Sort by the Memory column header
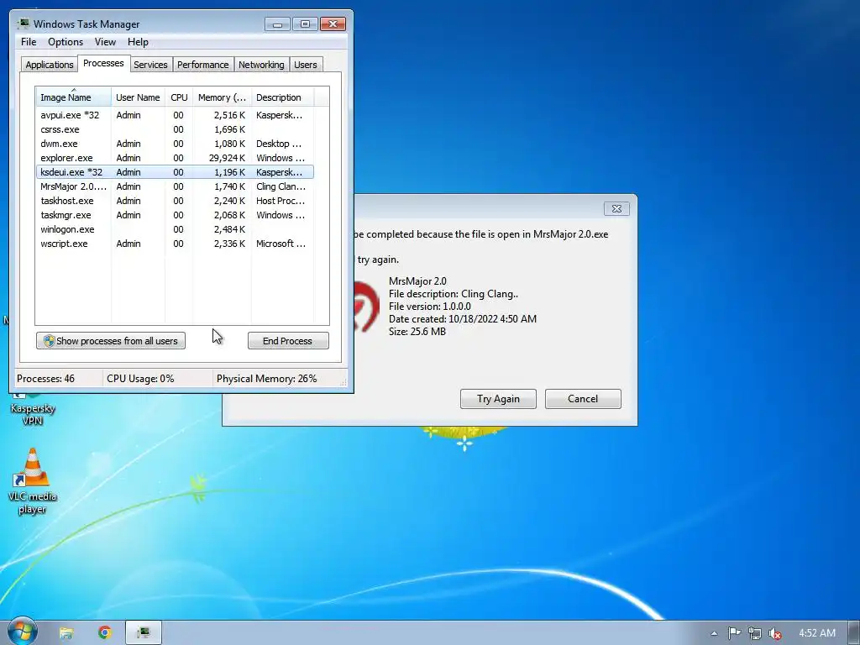The height and width of the screenshot is (645, 860). point(222,97)
